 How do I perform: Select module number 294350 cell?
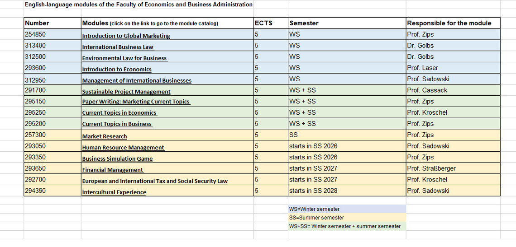(53, 191)
